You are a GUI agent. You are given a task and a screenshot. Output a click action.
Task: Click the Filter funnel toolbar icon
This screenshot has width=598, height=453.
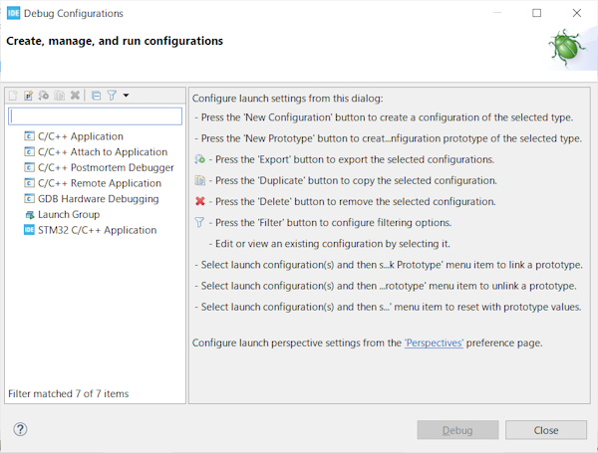pos(112,96)
